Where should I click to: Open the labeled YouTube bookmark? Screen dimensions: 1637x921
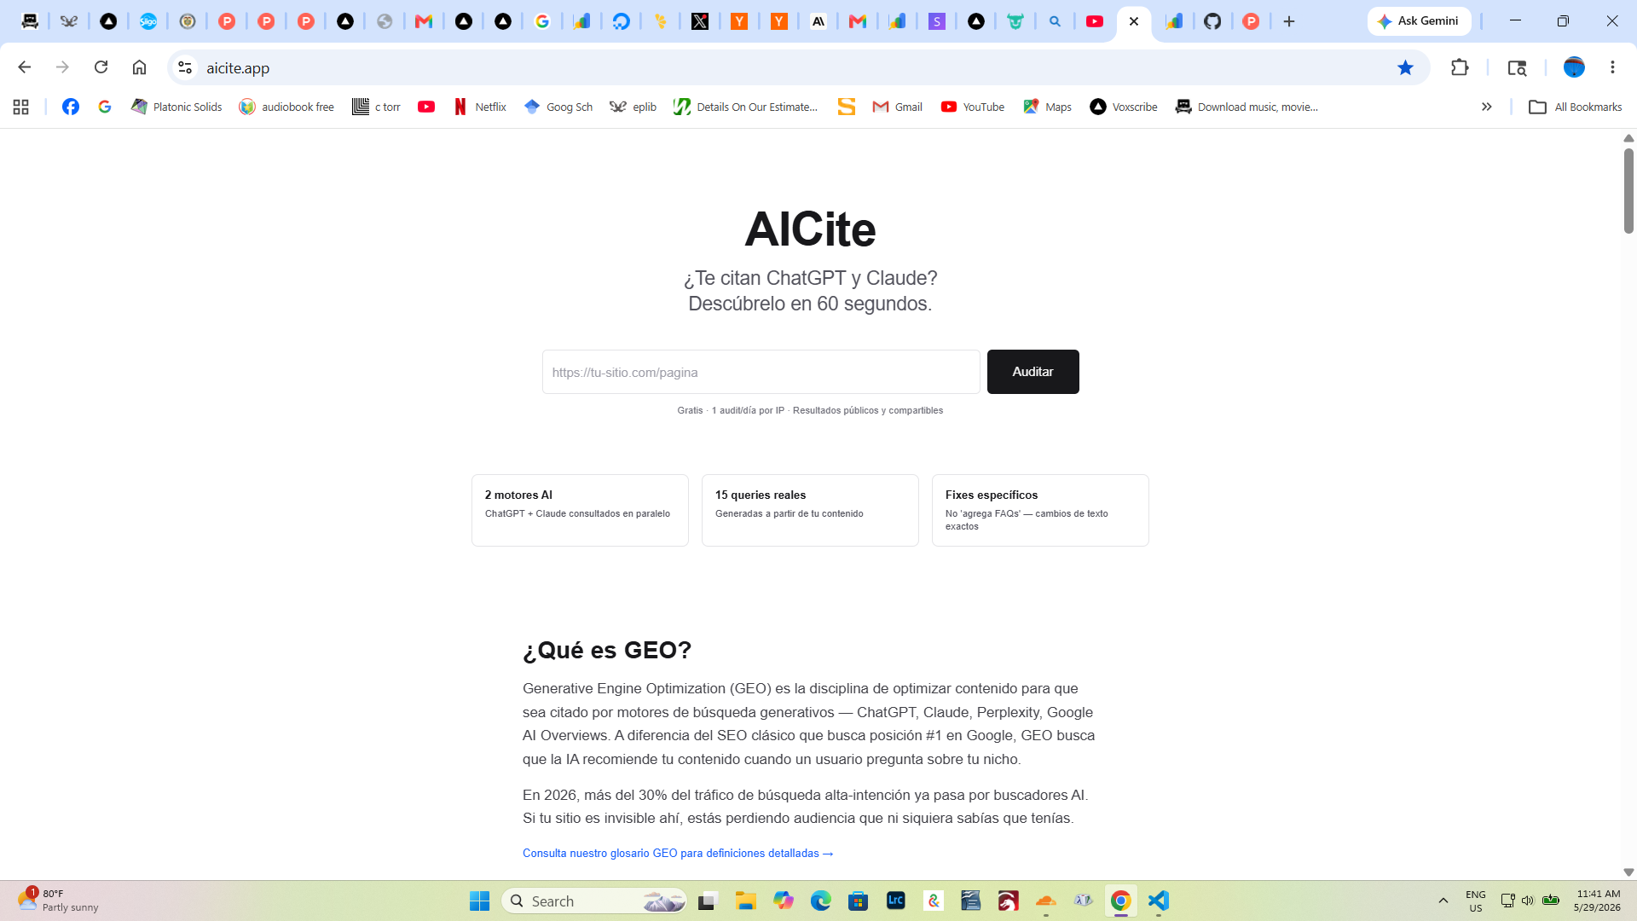972,107
